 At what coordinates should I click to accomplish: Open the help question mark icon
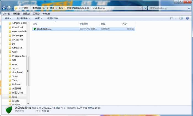187,18
